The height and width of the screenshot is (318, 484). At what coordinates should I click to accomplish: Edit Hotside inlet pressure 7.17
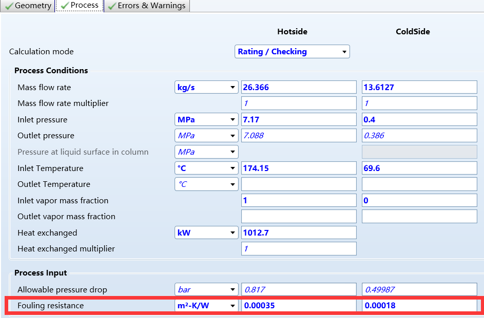click(x=299, y=119)
